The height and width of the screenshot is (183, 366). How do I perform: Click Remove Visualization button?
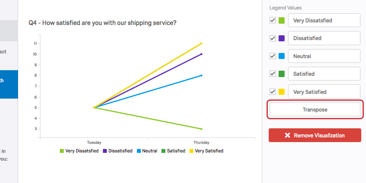315,135
